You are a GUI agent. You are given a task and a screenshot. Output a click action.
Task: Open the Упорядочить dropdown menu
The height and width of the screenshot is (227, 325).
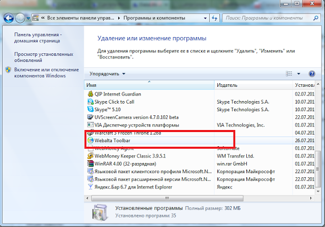tap(107, 74)
